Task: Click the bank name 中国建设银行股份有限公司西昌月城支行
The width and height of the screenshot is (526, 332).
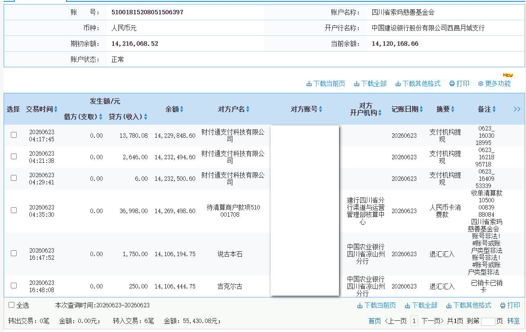Action: pos(428,28)
